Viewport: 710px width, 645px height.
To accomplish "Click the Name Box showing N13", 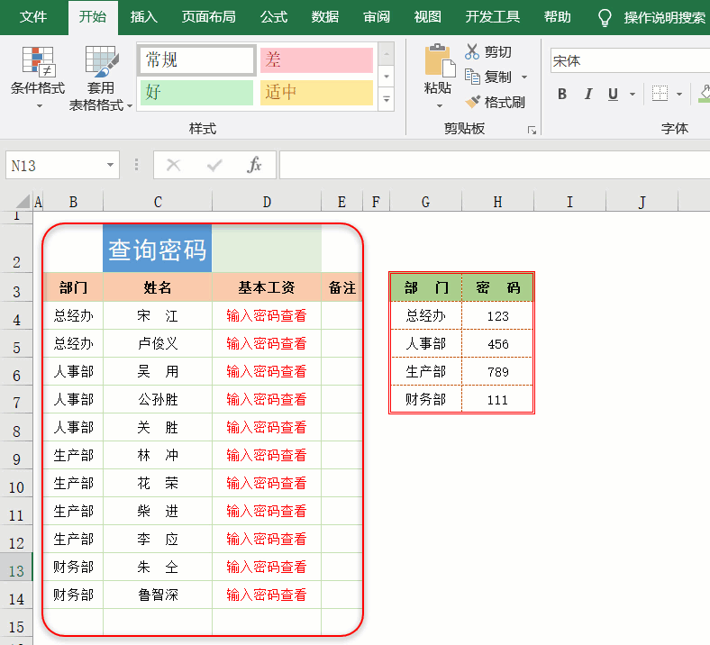I will coord(56,165).
